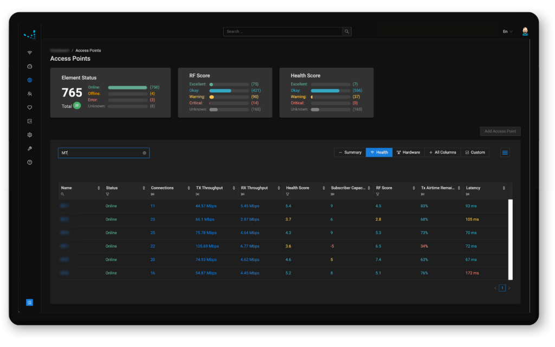
Task: Open the En language dropdown
Action: point(507,31)
